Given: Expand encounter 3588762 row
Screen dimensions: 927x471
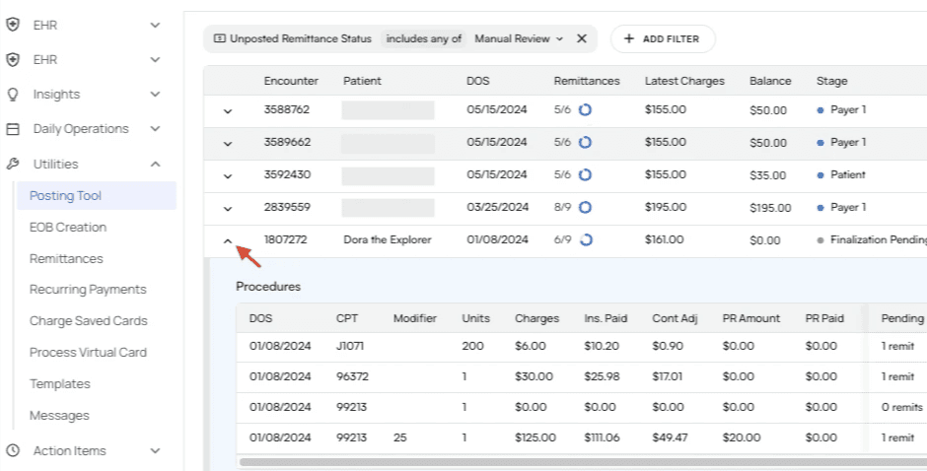Looking at the screenshot, I should [228, 111].
